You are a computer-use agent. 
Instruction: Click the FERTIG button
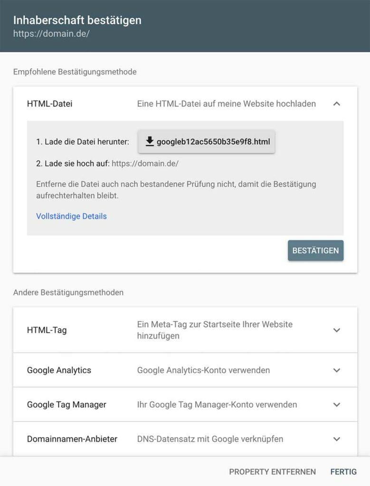(x=343, y=472)
